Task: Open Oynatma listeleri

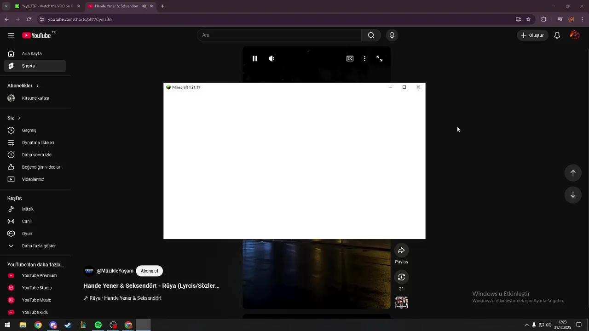Action: tap(35, 143)
